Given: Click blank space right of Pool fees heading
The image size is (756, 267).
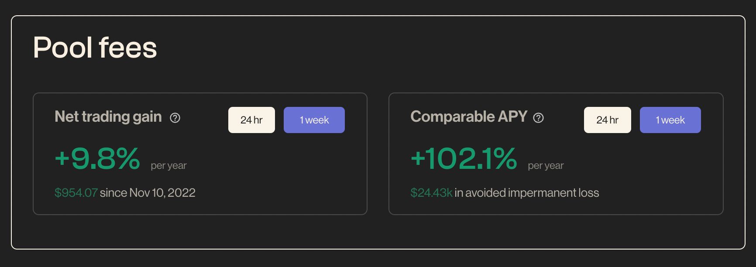Looking at the screenshot, I should (436, 48).
